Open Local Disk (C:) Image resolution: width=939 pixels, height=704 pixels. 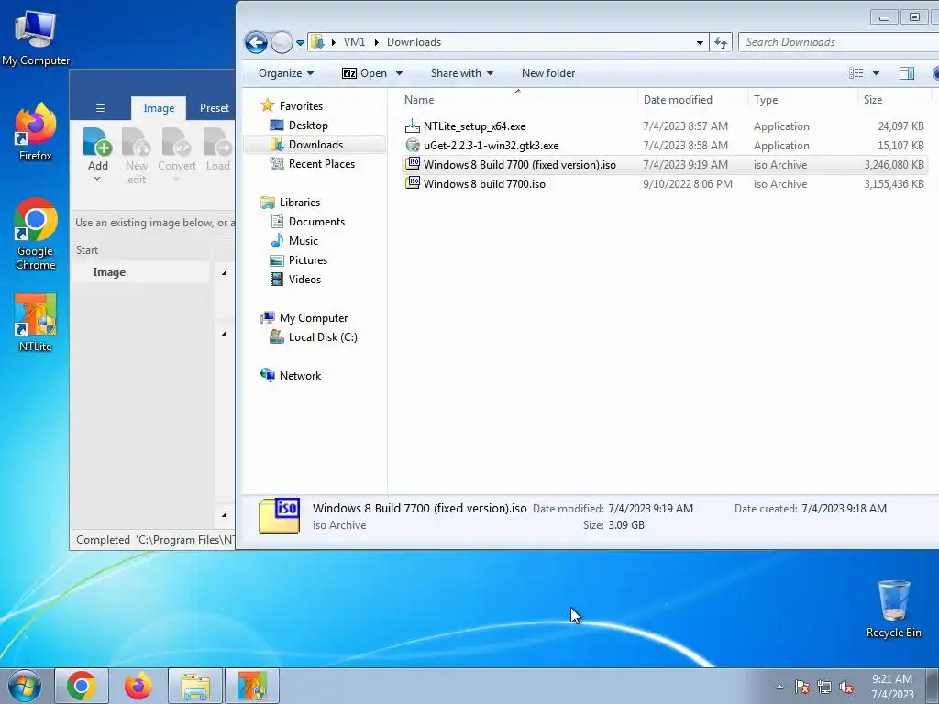click(x=323, y=337)
